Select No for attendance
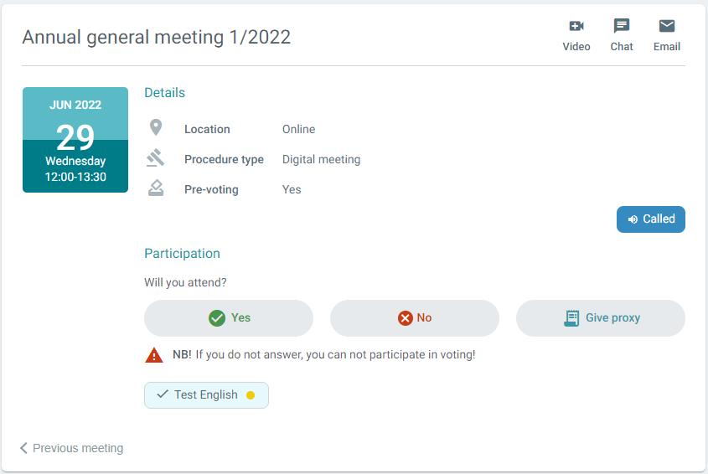This screenshot has width=708, height=474. [415, 318]
